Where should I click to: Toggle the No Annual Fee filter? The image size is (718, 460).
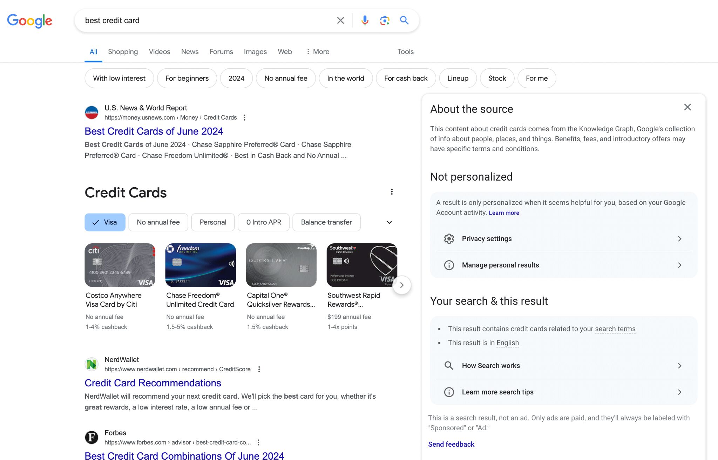(x=158, y=222)
